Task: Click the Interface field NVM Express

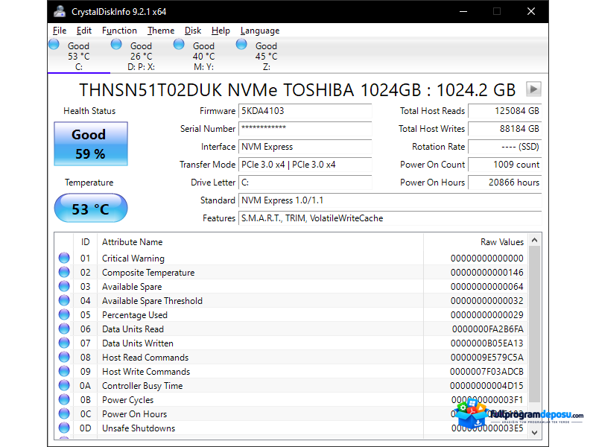Action: click(x=305, y=147)
